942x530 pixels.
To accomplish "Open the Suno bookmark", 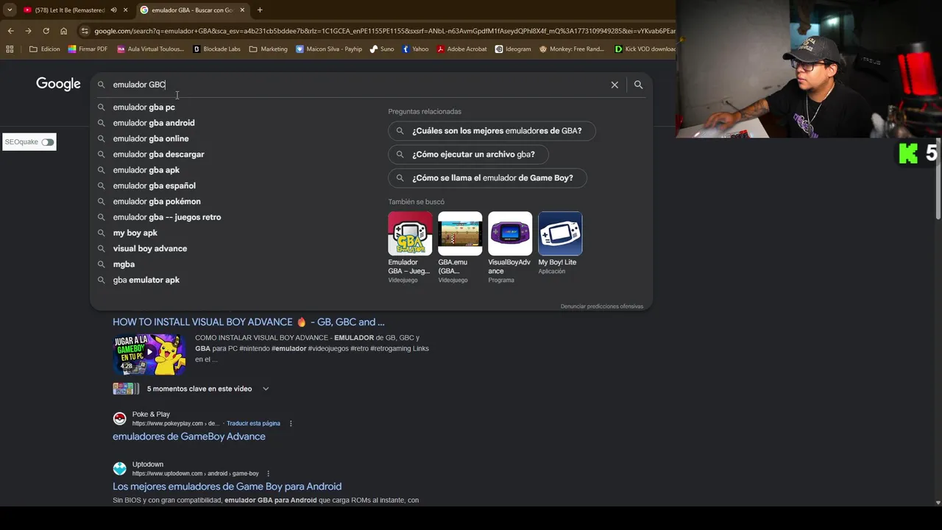I will [381, 49].
